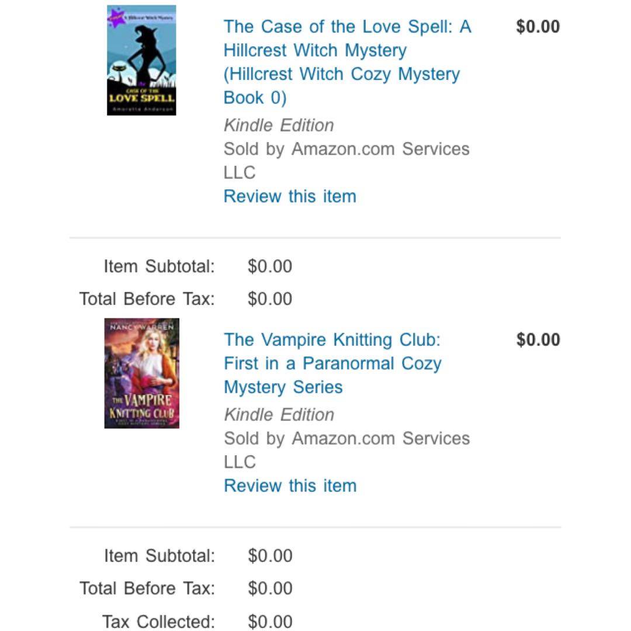Click the 'Sold by' line under Love Spell
Screen dimensions: 631x631
(x=346, y=149)
